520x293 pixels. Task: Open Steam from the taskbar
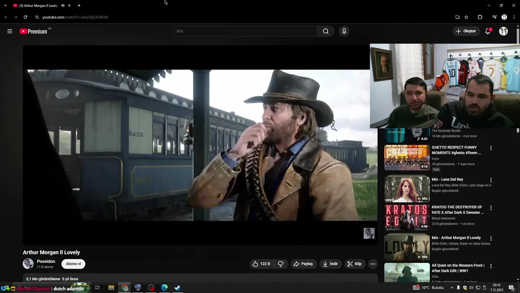178,288
